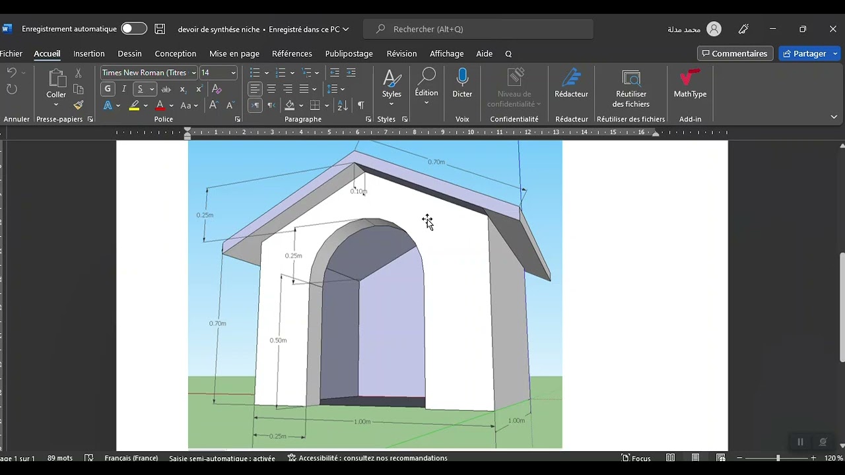Click the left-to-right text direction icon
Viewport: 845px width, 475px height.
[255, 106]
